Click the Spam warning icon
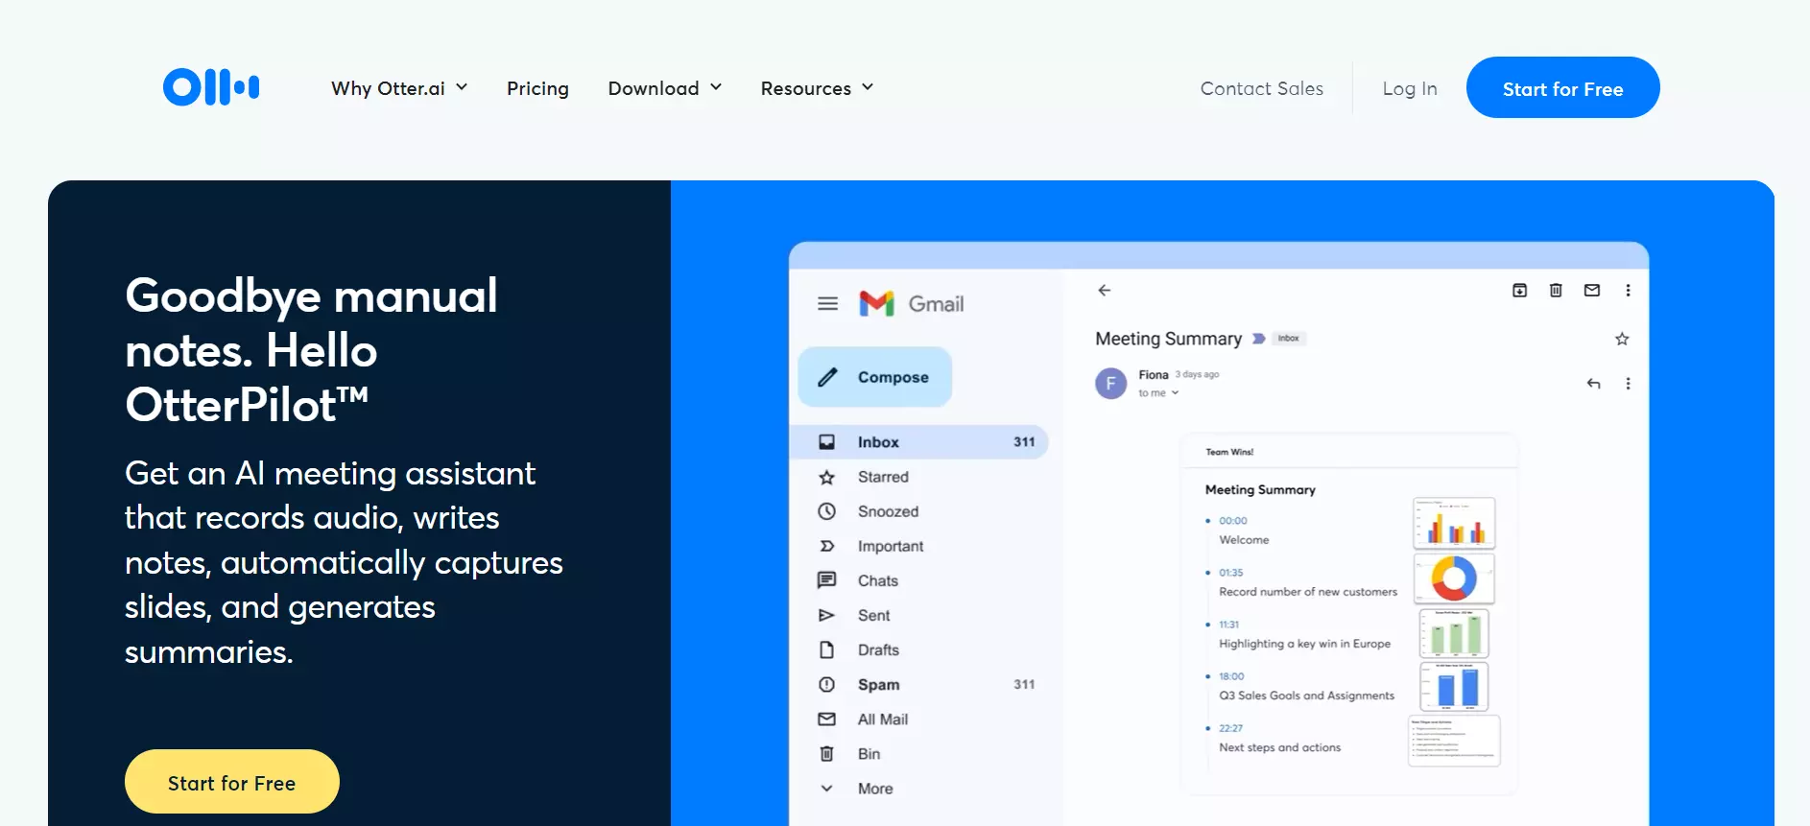Screen dimensions: 1810x826 pyautogui.click(x=826, y=684)
